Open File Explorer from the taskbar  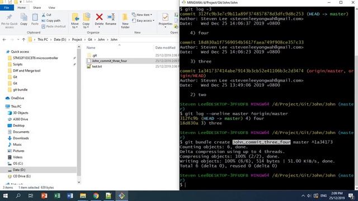click(83, 196)
